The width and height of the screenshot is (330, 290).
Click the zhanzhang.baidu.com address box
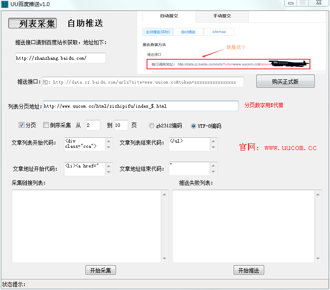[x=60, y=58]
